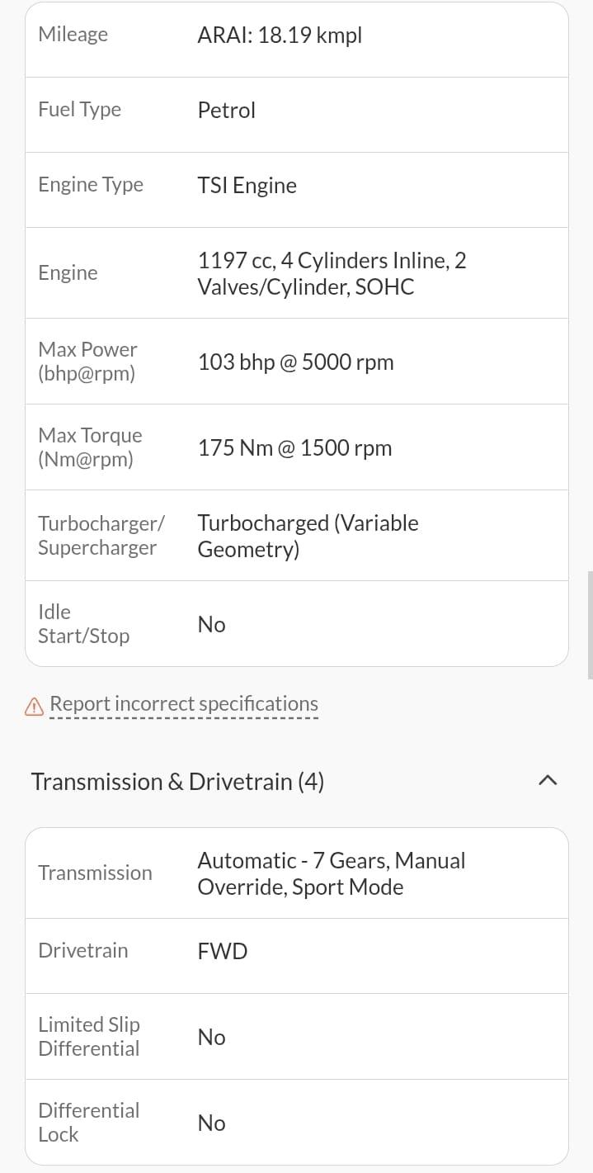The height and width of the screenshot is (1173, 593).
Task: Click the ARAI: 18.19 kmpl value
Action: pyautogui.click(x=280, y=35)
